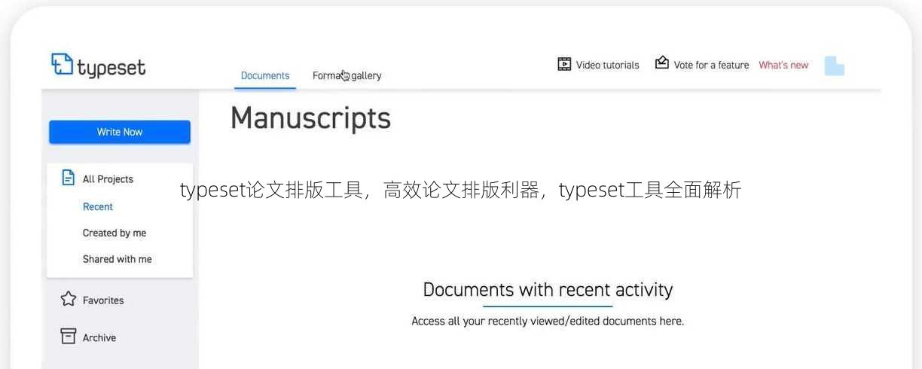Viewport: 922px width, 369px height.
Task: Click the Video tutorials icon
Action: tap(564, 64)
